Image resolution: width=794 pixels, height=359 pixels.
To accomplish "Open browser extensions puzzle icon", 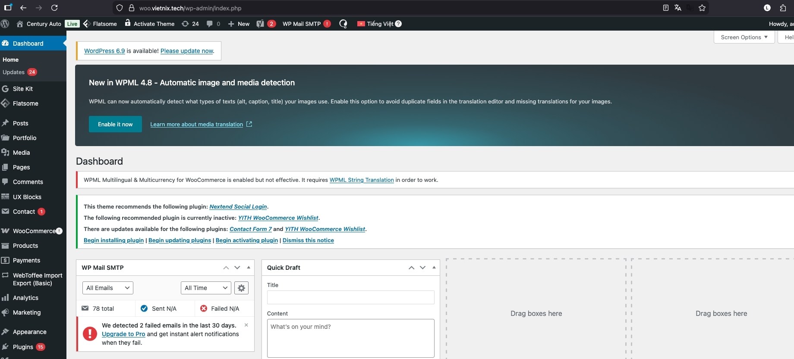I will point(783,8).
